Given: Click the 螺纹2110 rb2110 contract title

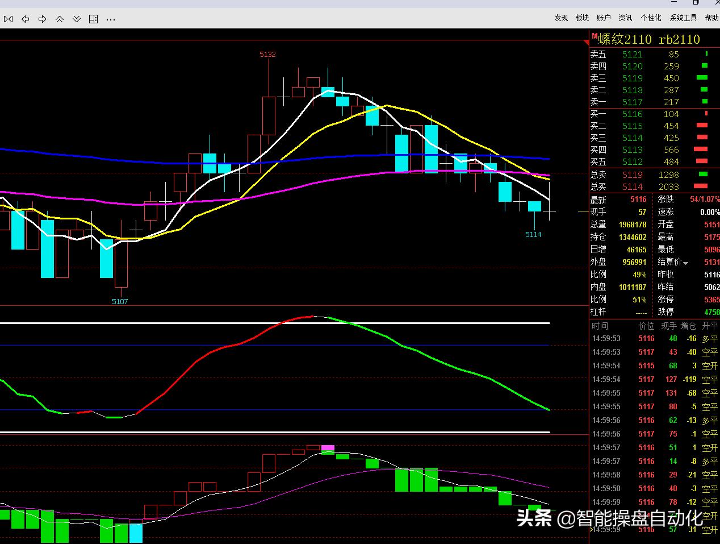Looking at the screenshot, I should point(648,39).
